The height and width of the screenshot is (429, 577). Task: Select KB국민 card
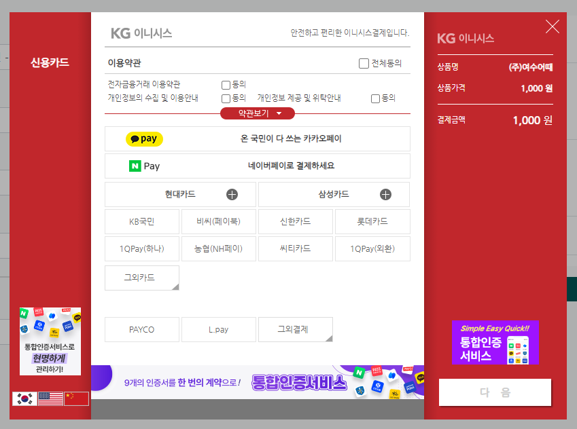click(141, 222)
